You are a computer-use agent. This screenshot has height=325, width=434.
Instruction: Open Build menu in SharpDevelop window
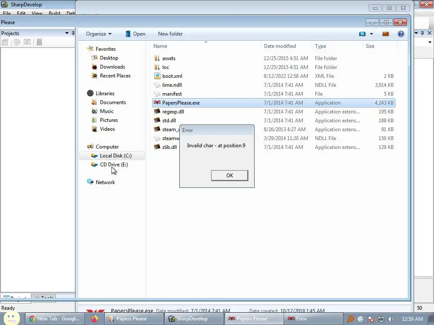(x=54, y=13)
